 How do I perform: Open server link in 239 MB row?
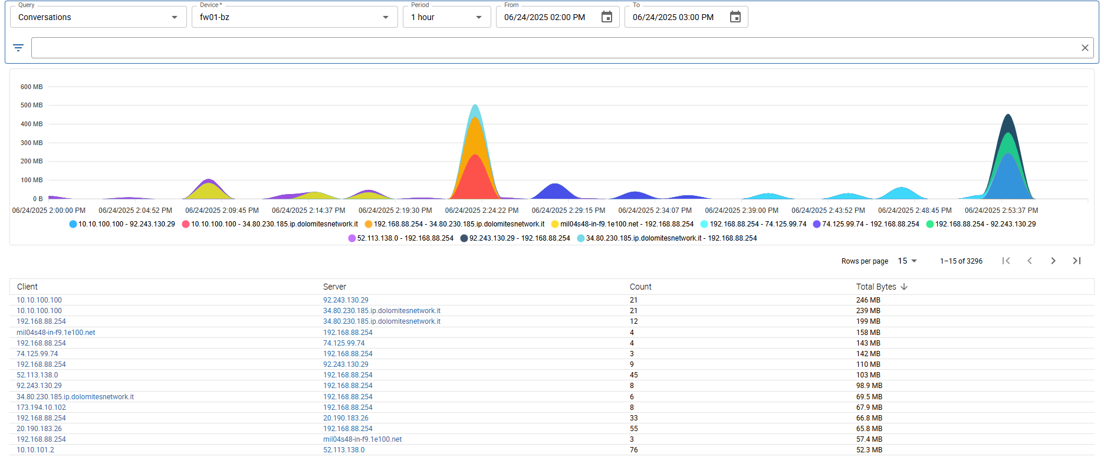(382, 311)
